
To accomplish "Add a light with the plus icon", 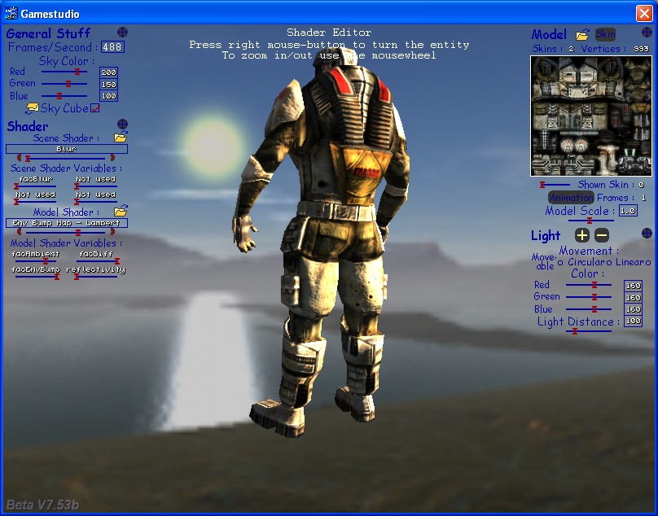I will [x=581, y=235].
